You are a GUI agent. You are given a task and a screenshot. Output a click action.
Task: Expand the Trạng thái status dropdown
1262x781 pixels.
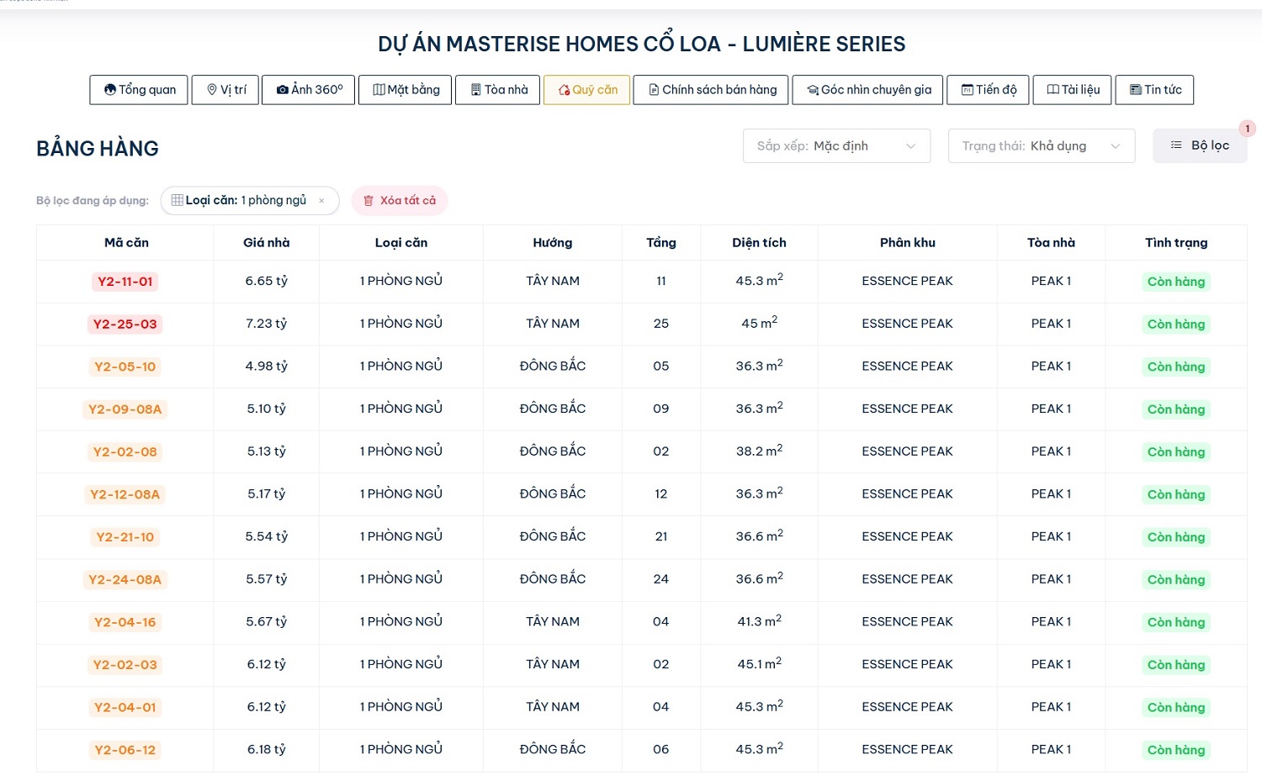click(x=1041, y=146)
